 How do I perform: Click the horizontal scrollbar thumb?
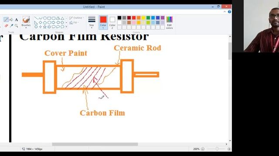click(x=95, y=144)
